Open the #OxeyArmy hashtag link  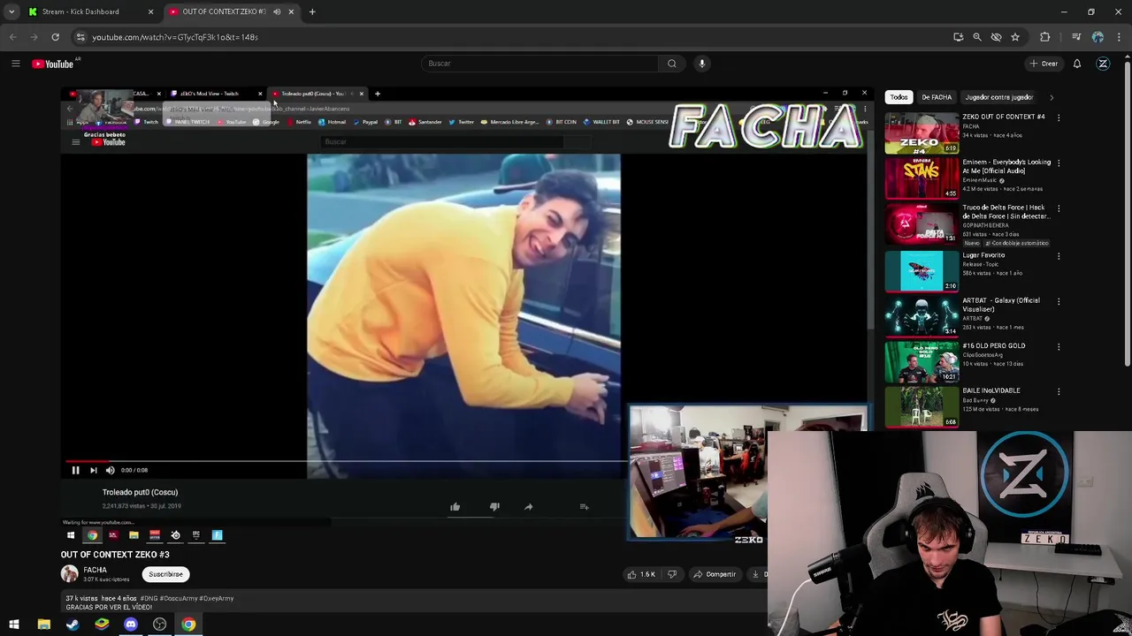tap(218, 598)
